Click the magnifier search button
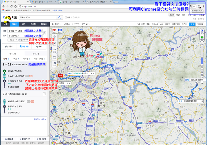Viewport: 207px width, 145px height. tap(60, 17)
